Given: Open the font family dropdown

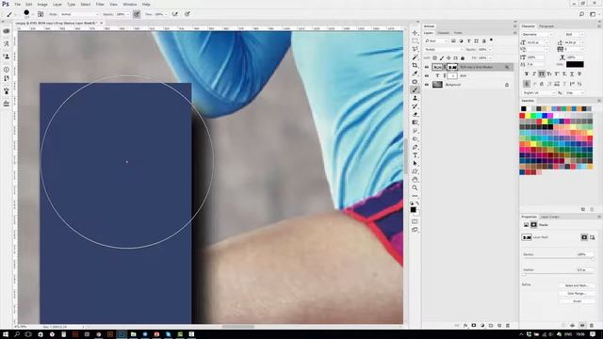Looking at the screenshot, I should point(538,35).
